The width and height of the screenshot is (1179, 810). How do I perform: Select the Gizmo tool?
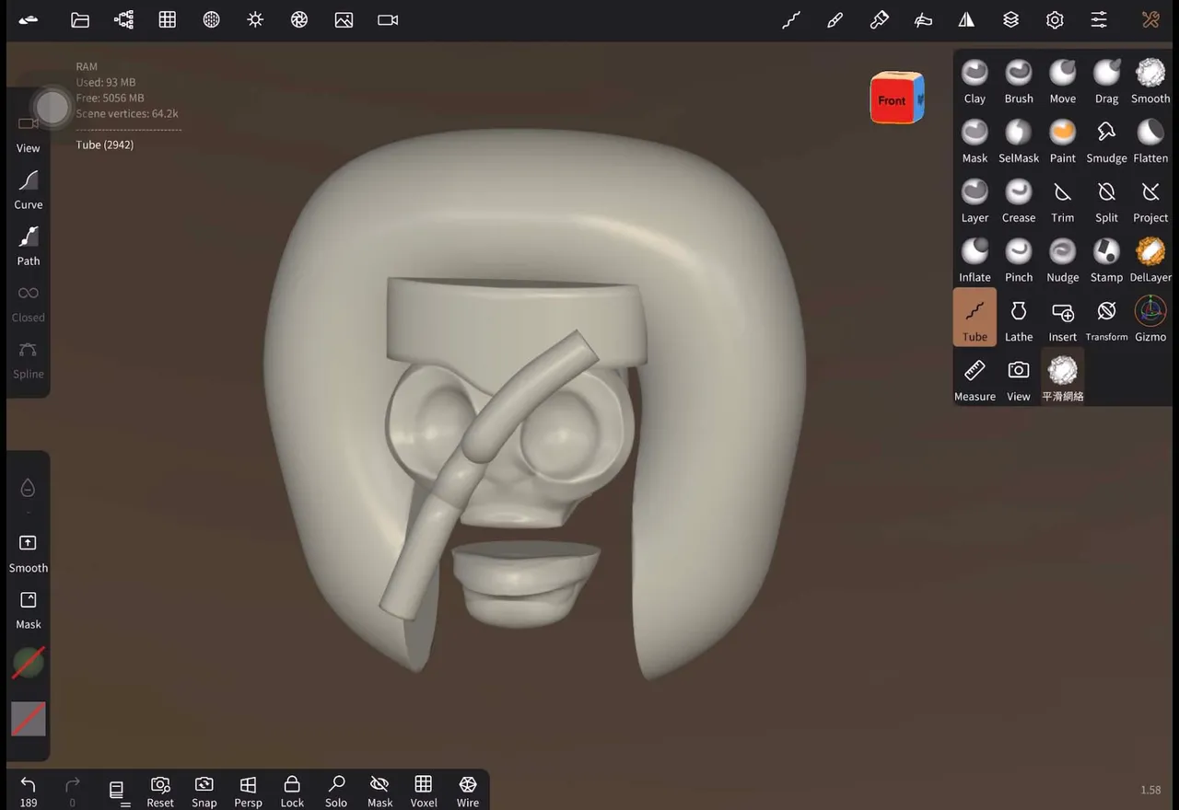coord(1150,318)
